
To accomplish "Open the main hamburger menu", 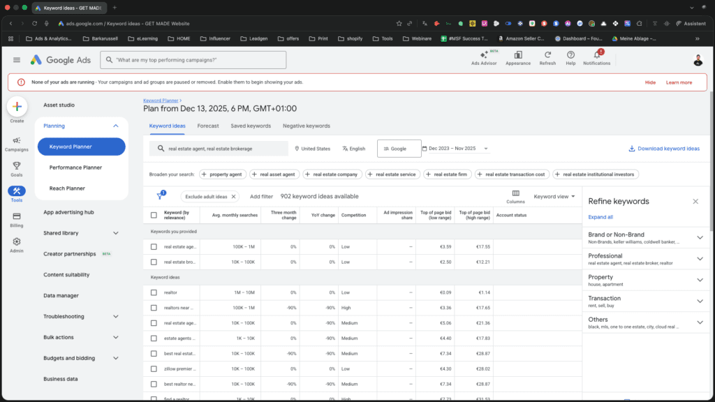I will [x=17, y=60].
